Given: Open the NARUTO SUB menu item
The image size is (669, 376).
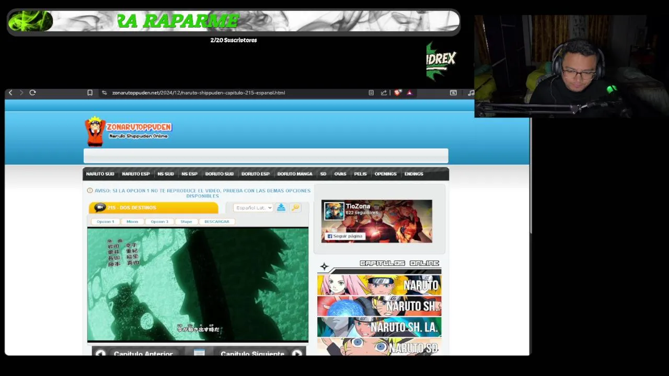Looking at the screenshot, I should coord(100,174).
